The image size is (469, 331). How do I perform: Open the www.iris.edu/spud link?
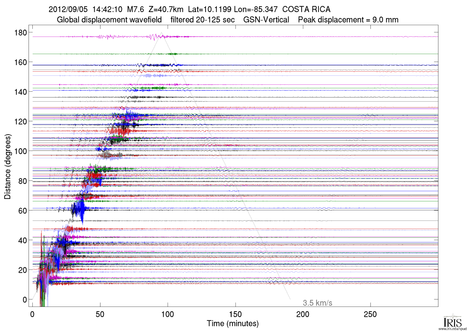pyautogui.click(x=452, y=329)
